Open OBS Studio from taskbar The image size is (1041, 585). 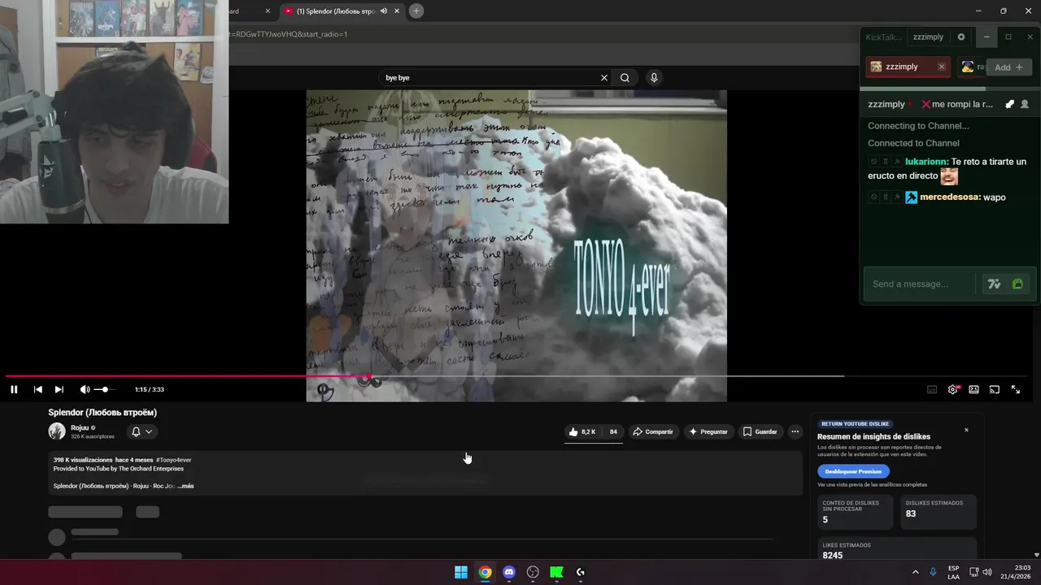coord(533,572)
